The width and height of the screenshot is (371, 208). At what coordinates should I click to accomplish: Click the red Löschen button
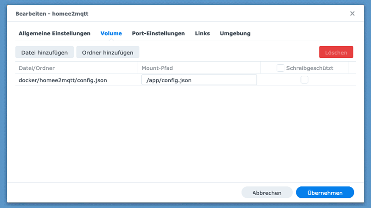click(x=336, y=52)
